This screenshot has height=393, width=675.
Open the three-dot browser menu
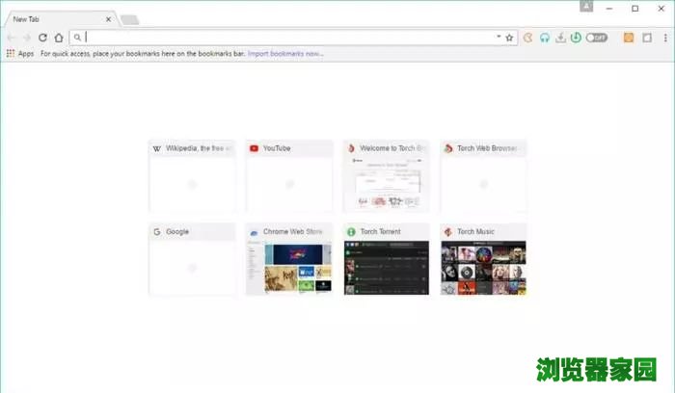tap(665, 38)
